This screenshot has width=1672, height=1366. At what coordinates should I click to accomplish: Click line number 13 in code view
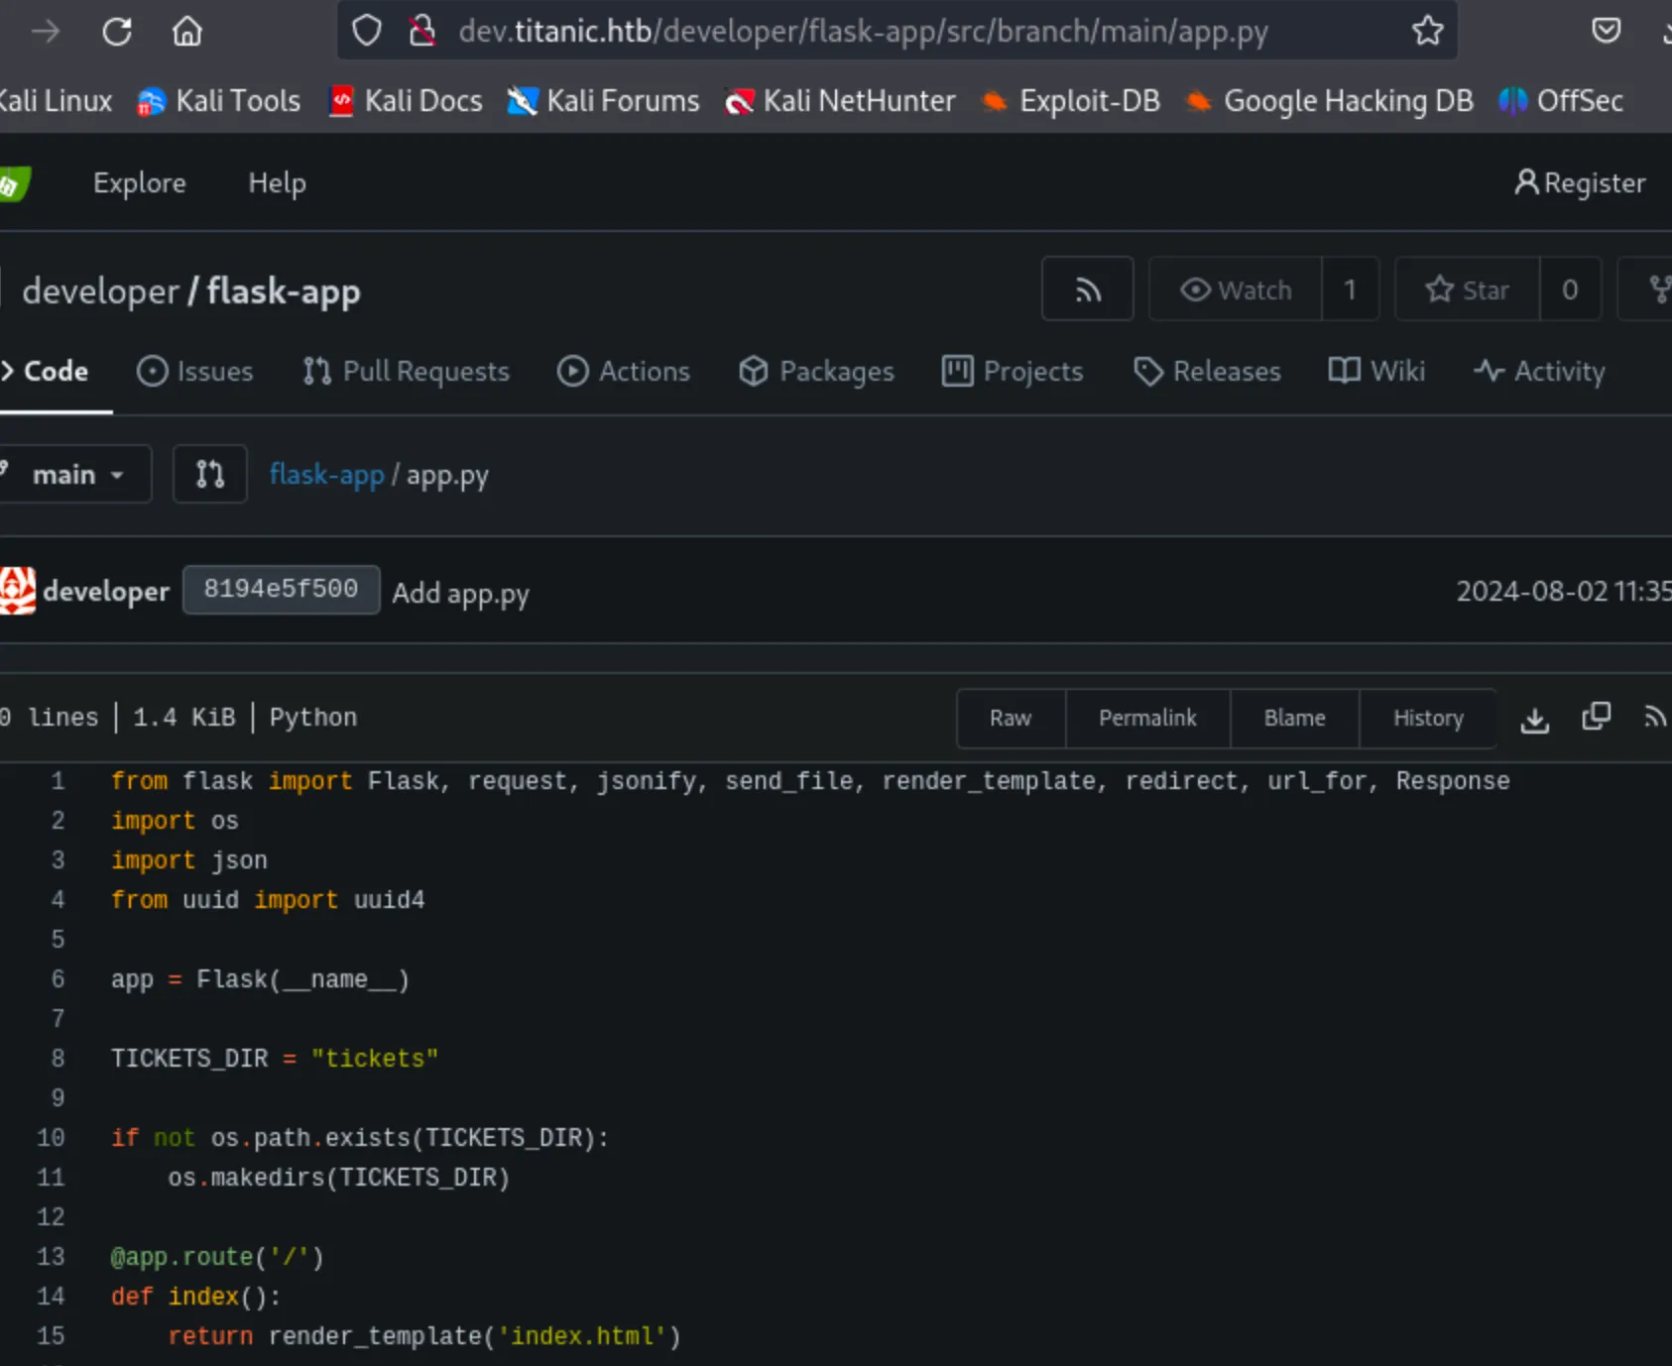[51, 1257]
